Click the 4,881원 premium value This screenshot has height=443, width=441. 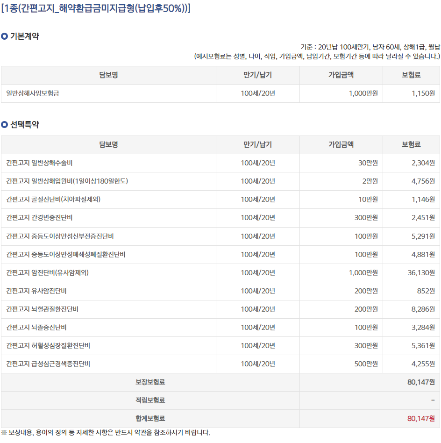pyautogui.click(x=423, y=255)
